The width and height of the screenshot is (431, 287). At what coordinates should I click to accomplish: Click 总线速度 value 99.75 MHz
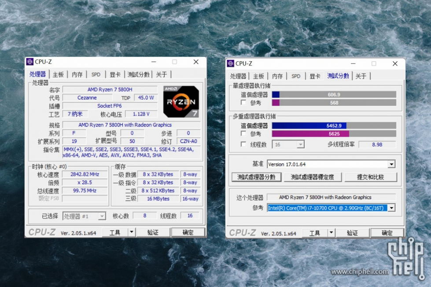85,191
